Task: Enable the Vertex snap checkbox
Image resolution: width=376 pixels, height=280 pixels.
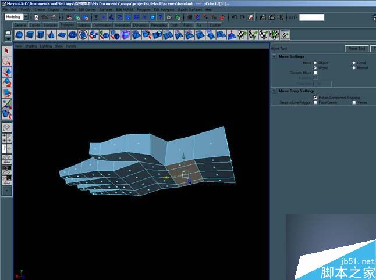Action: (354, 102)
